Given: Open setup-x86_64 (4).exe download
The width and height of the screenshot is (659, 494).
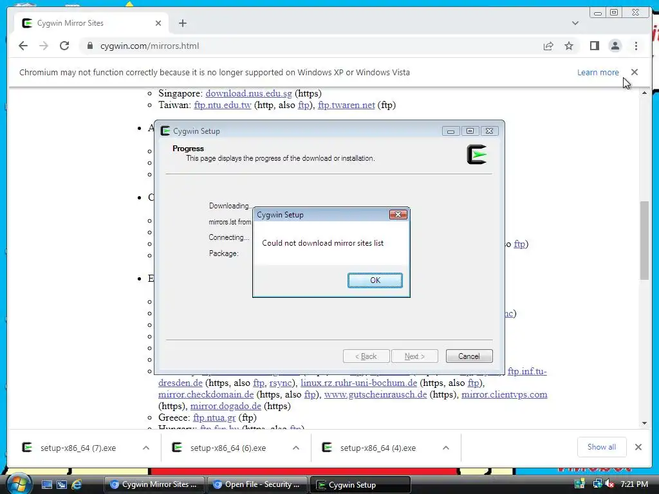Looking at the screenshot, I should pos(378,448).
